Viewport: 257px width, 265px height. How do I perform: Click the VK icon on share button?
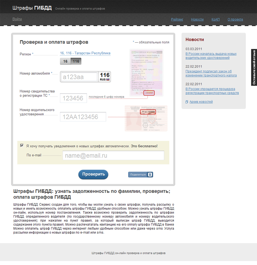(150, 175)
